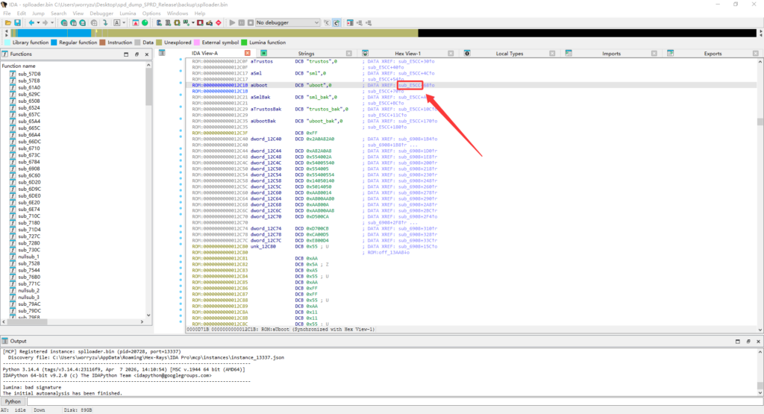
Task: Jump back with the blue arrow
Action: (31, 23)
